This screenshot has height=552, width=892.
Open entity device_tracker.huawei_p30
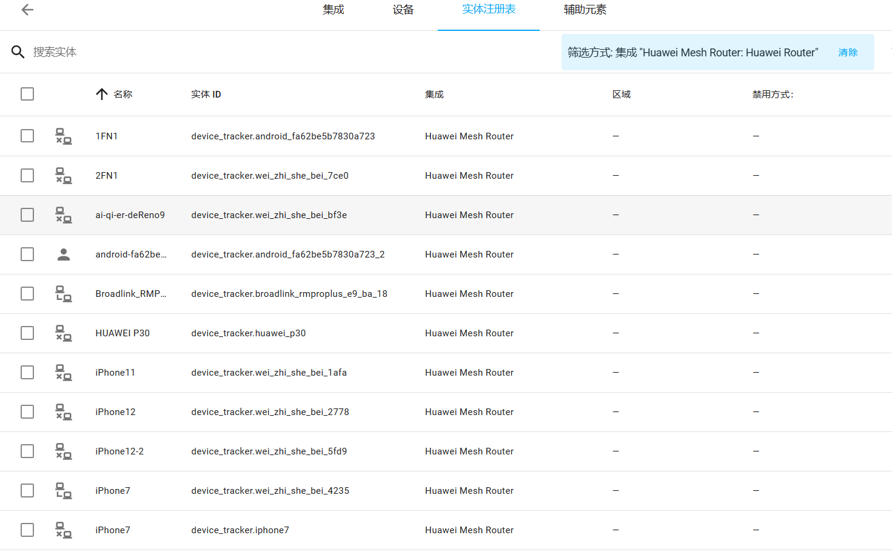(249, 333)
